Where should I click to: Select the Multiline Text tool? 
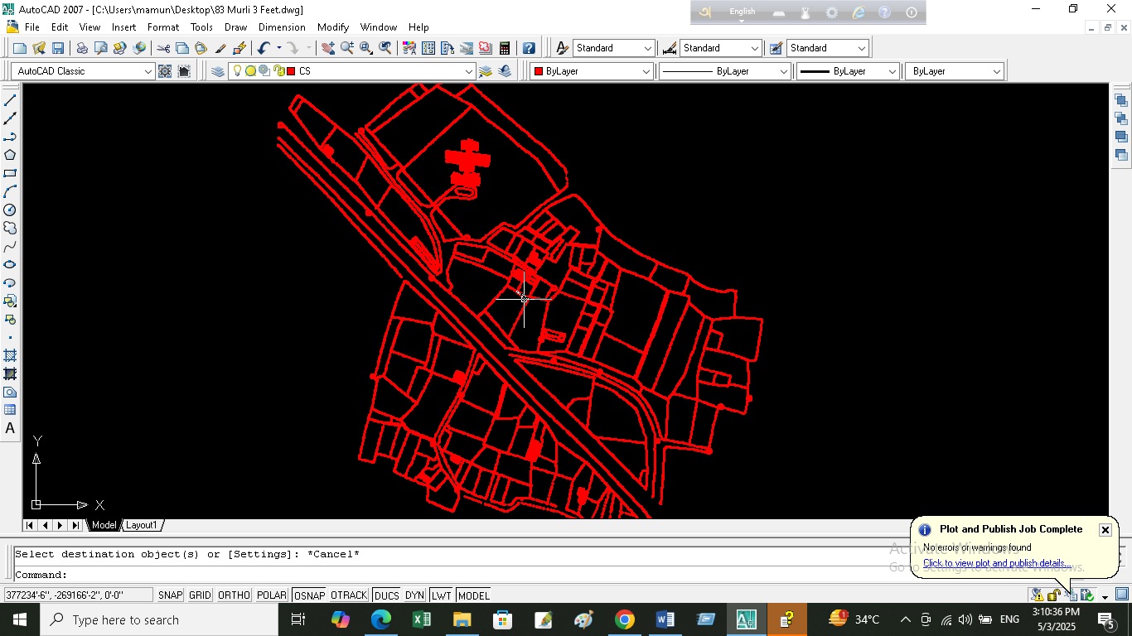10,428
